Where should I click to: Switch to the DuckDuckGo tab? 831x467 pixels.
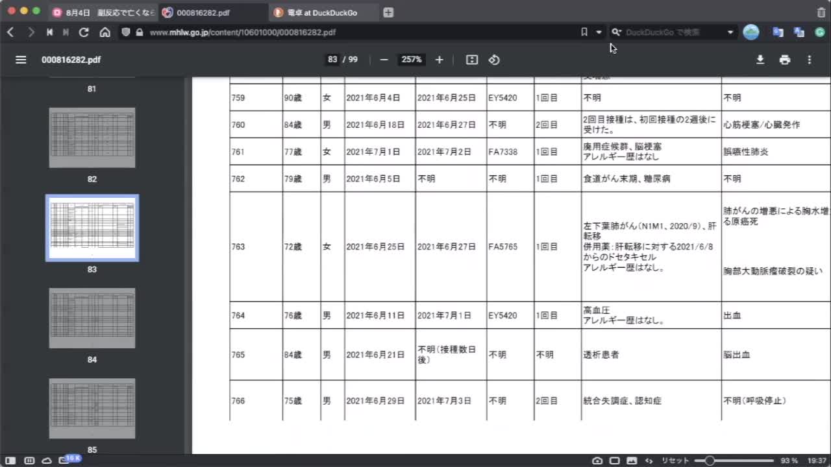pos(325,12)
